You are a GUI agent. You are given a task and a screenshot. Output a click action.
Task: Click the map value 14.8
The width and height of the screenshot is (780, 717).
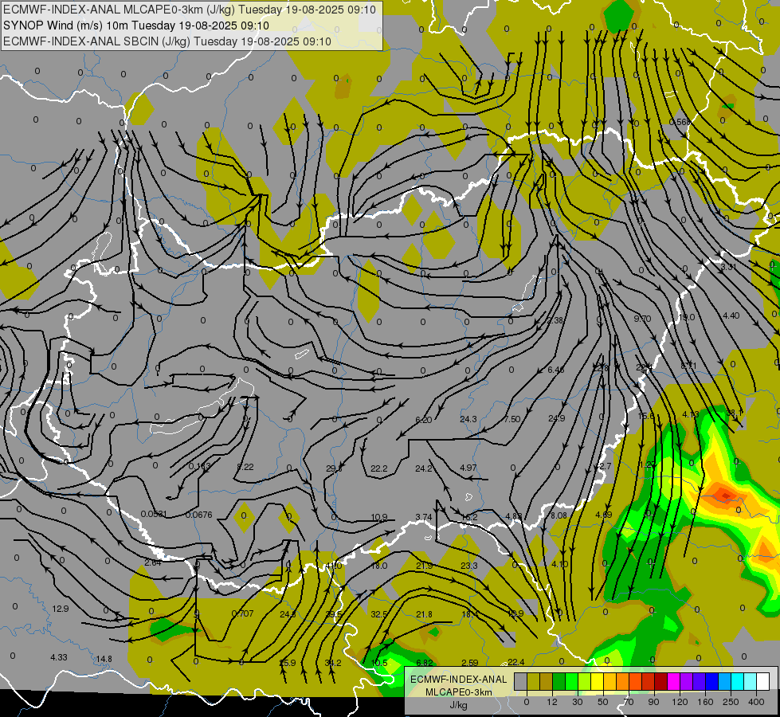click(104, 659)
